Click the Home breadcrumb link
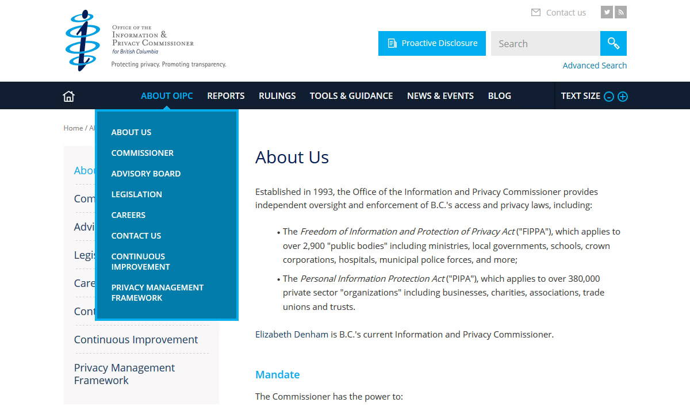 point(73,128)
